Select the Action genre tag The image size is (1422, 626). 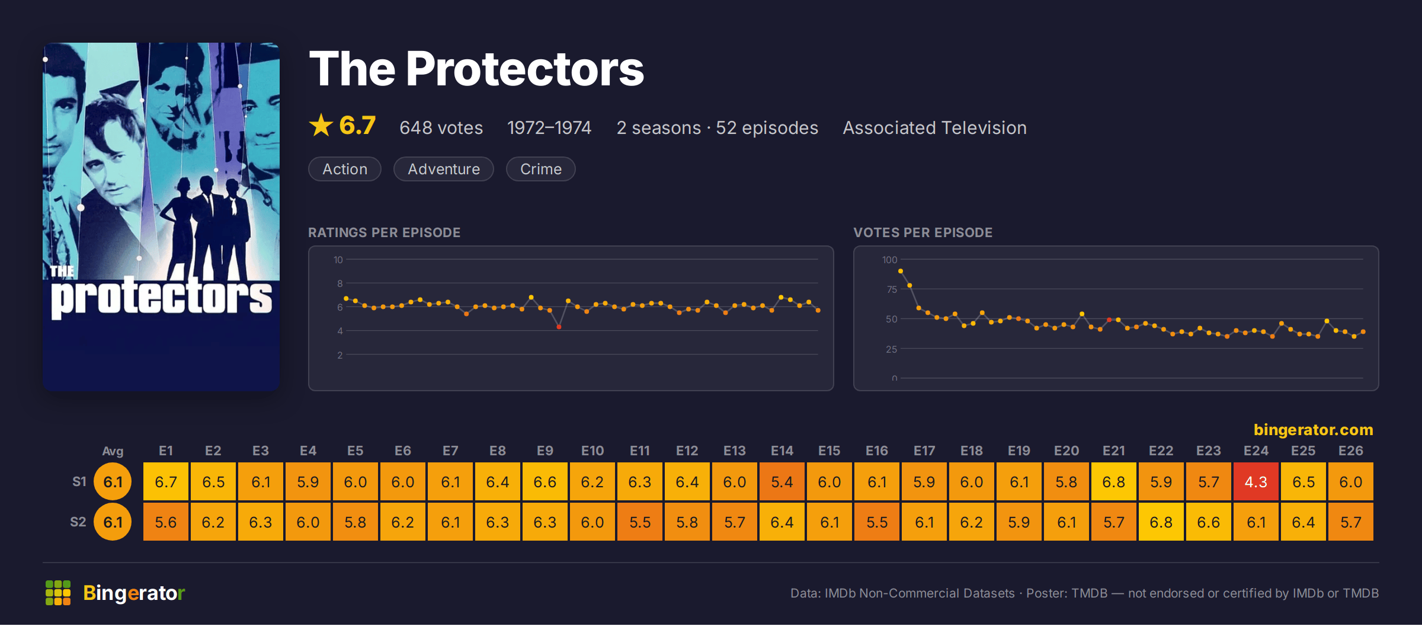point(345,169)
